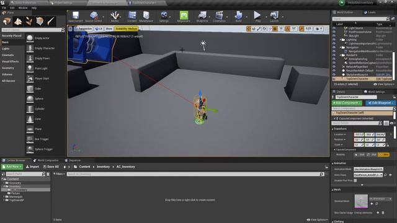Viewport: 397px width, 223px height.
Task: Toggle scale snapping in viewport toolbar
Action: click(x=301, y=29)
